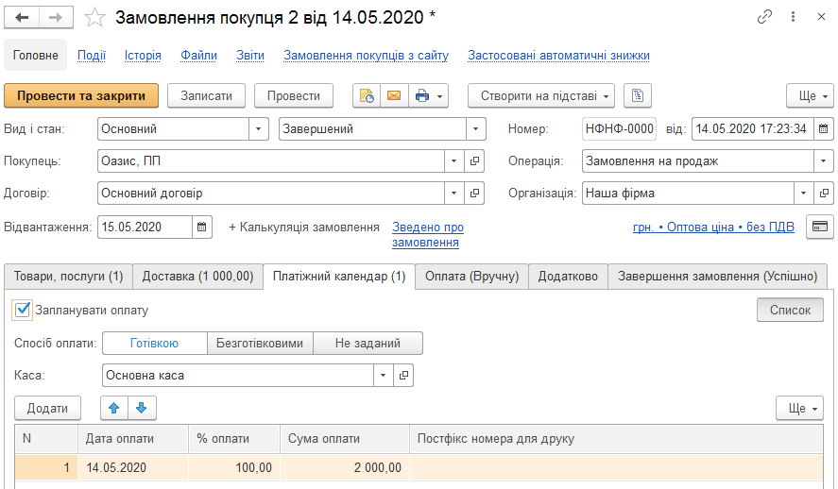Open the Історія link
This screenshot has height=489, width=838.
pyautogui.click(x=143, y=56)
